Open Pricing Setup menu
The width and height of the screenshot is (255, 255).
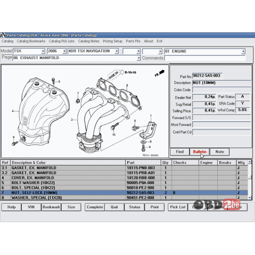tap(112, 41)
